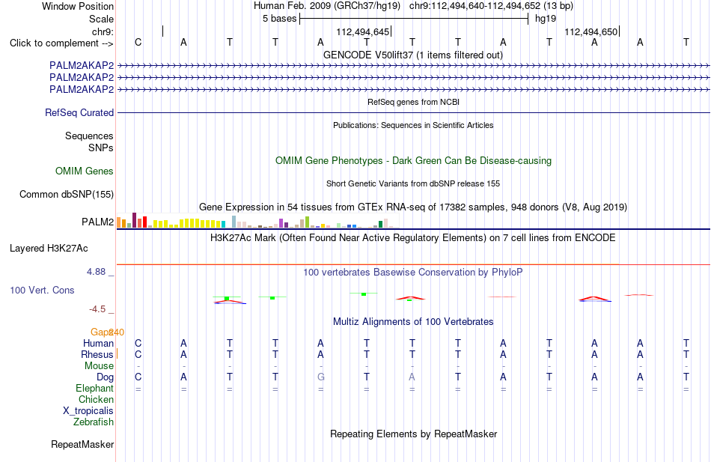Select the Mouse species label
This screenshot has width=711, height=462.
click(99, 366)
